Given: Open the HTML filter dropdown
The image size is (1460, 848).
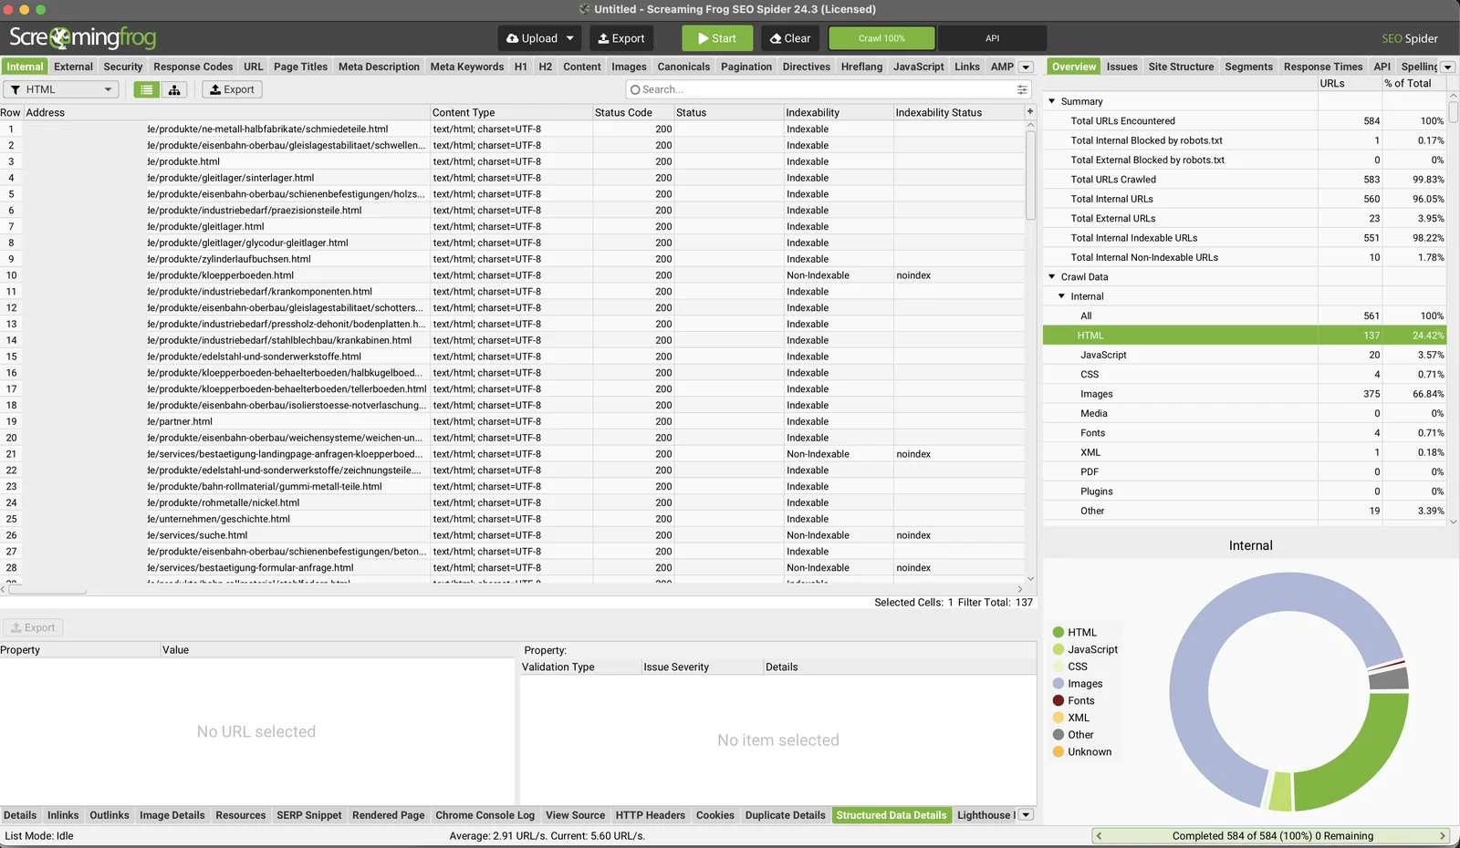Looking at the screenshot, I should click(62, 89).
